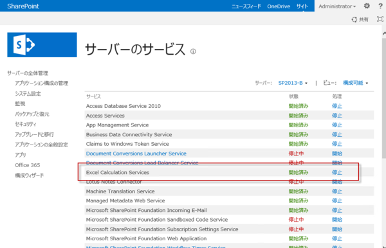Open セキュリティ in sidebar

coord(26,124)
